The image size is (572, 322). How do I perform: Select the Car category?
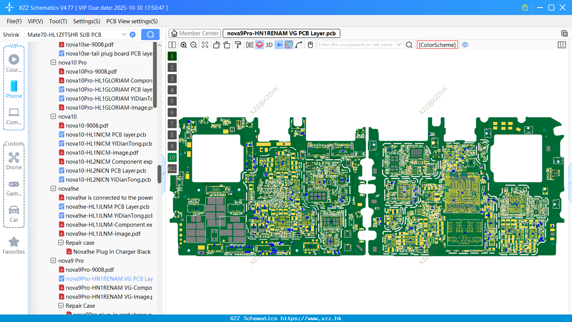[14, 214]
